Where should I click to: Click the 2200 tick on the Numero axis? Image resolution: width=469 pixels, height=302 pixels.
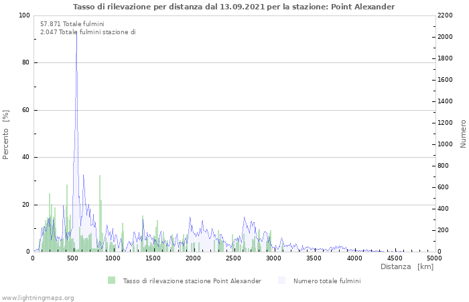click(x=446, y=15)
